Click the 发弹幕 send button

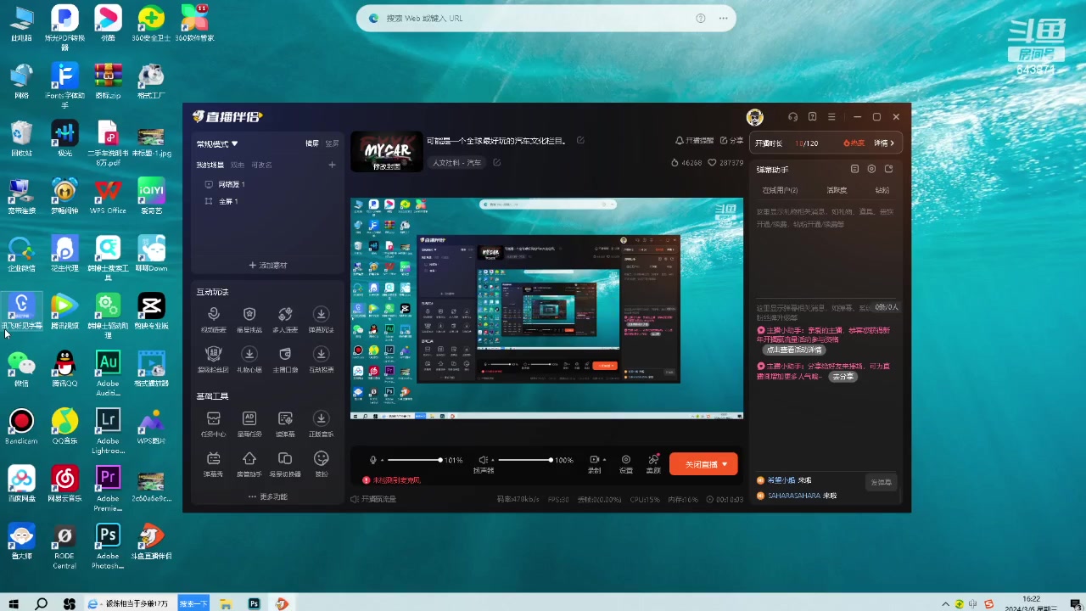coord(882,482)
